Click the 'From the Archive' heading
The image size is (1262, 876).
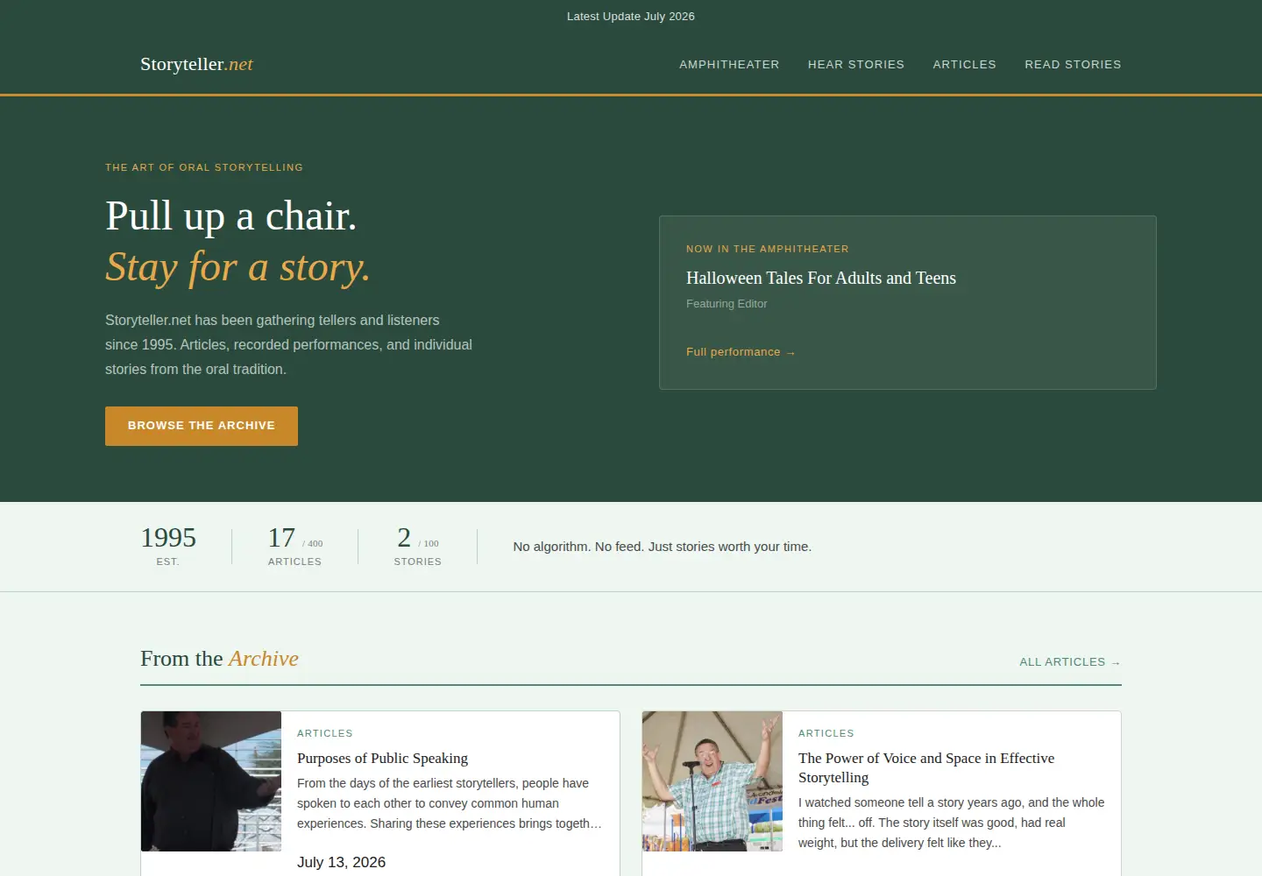219,659
